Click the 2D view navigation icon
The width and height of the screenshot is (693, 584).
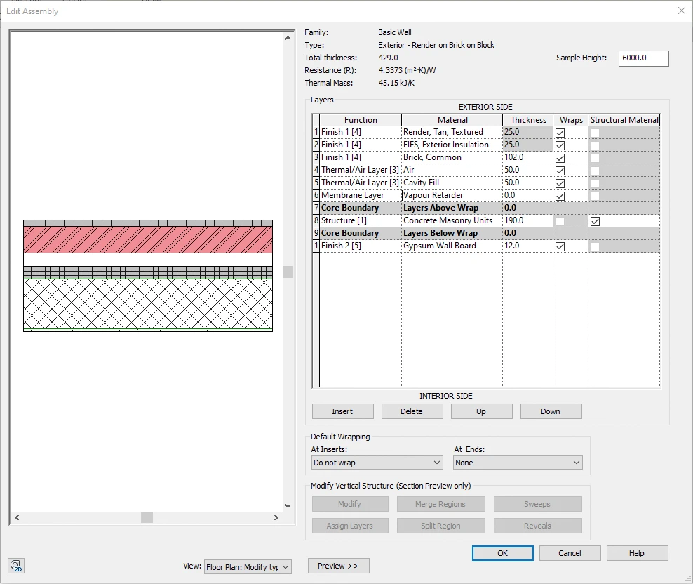pos(16,566)
